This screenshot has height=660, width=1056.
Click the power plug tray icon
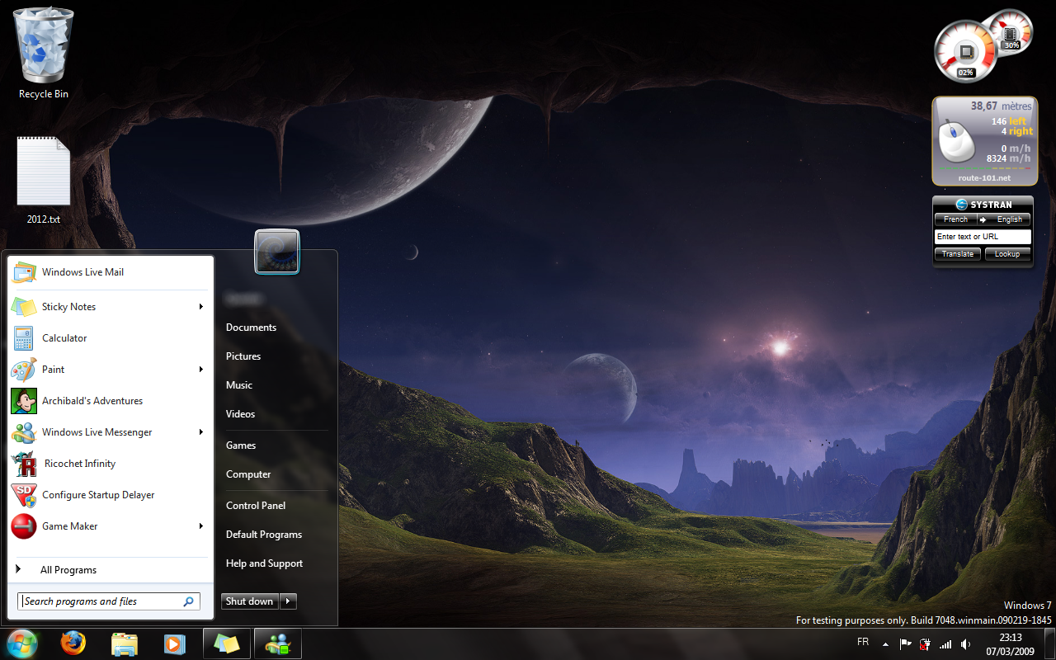pyautogui.click(x=925, y=644)
